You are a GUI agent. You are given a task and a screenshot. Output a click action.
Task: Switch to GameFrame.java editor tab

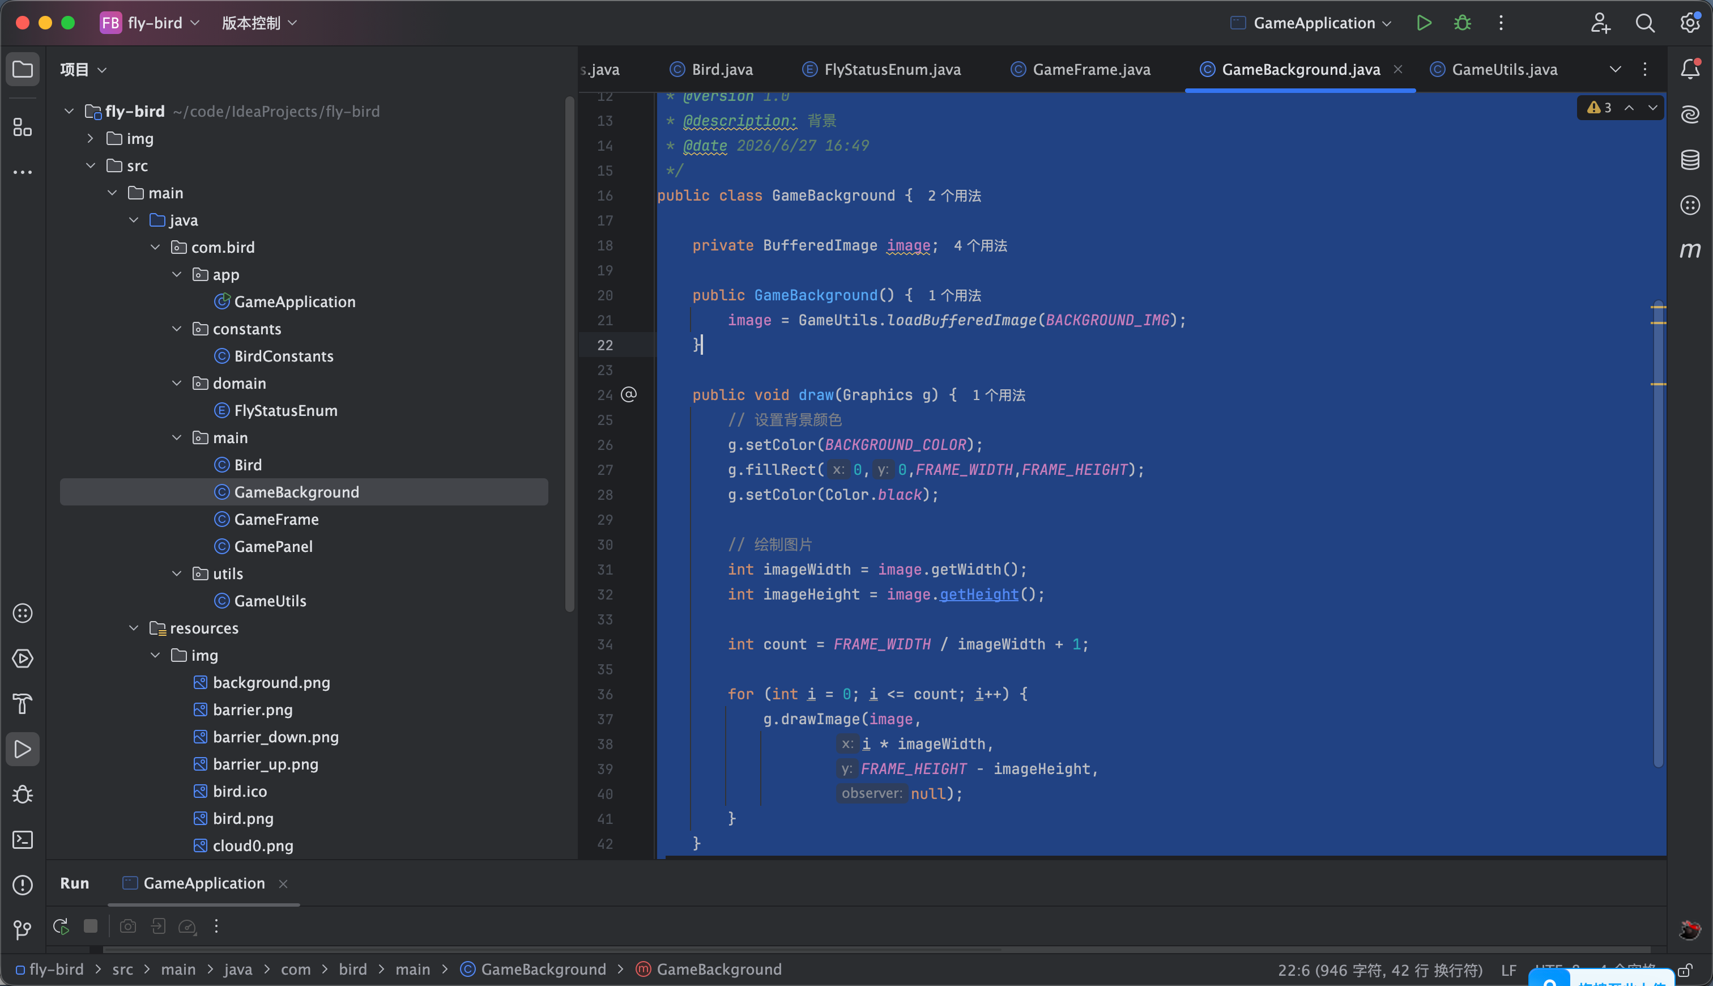(x=1080, y=69)
